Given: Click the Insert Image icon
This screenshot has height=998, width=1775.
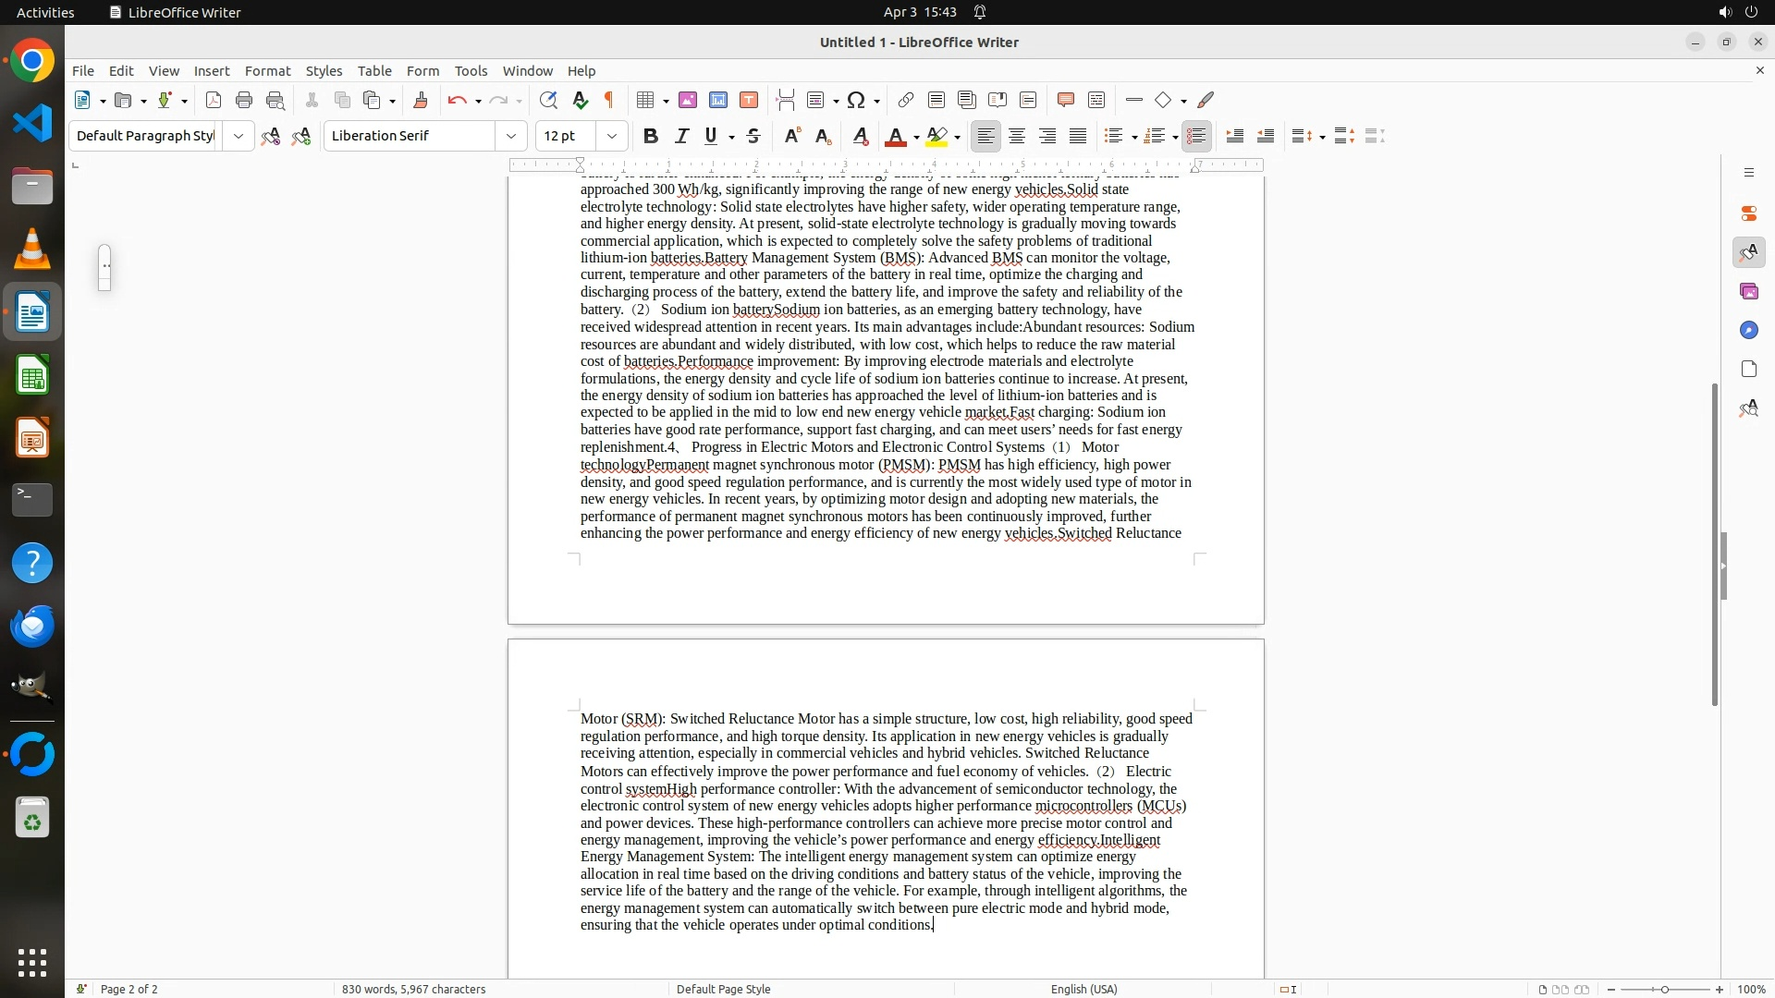Looking at the screenshot, I should pyautogui.click(x=688, y=100).
